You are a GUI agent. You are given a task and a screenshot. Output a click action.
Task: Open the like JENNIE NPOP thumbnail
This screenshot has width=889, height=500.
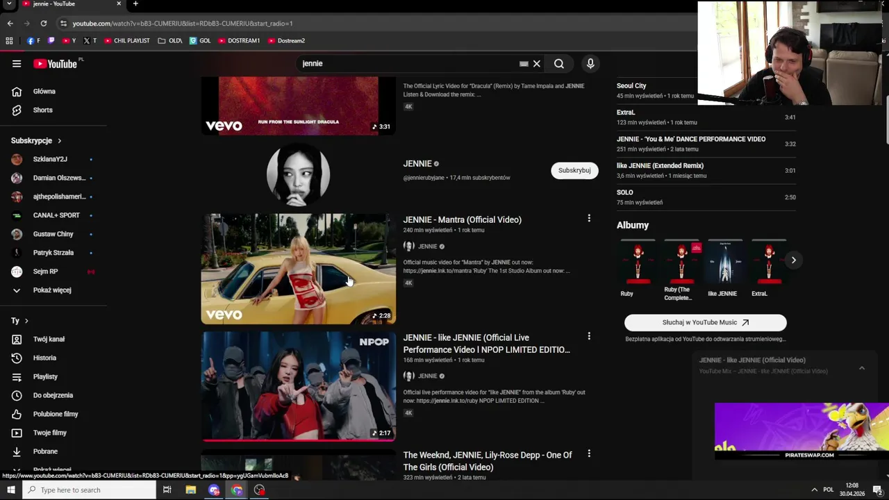[x=299, y=387]
